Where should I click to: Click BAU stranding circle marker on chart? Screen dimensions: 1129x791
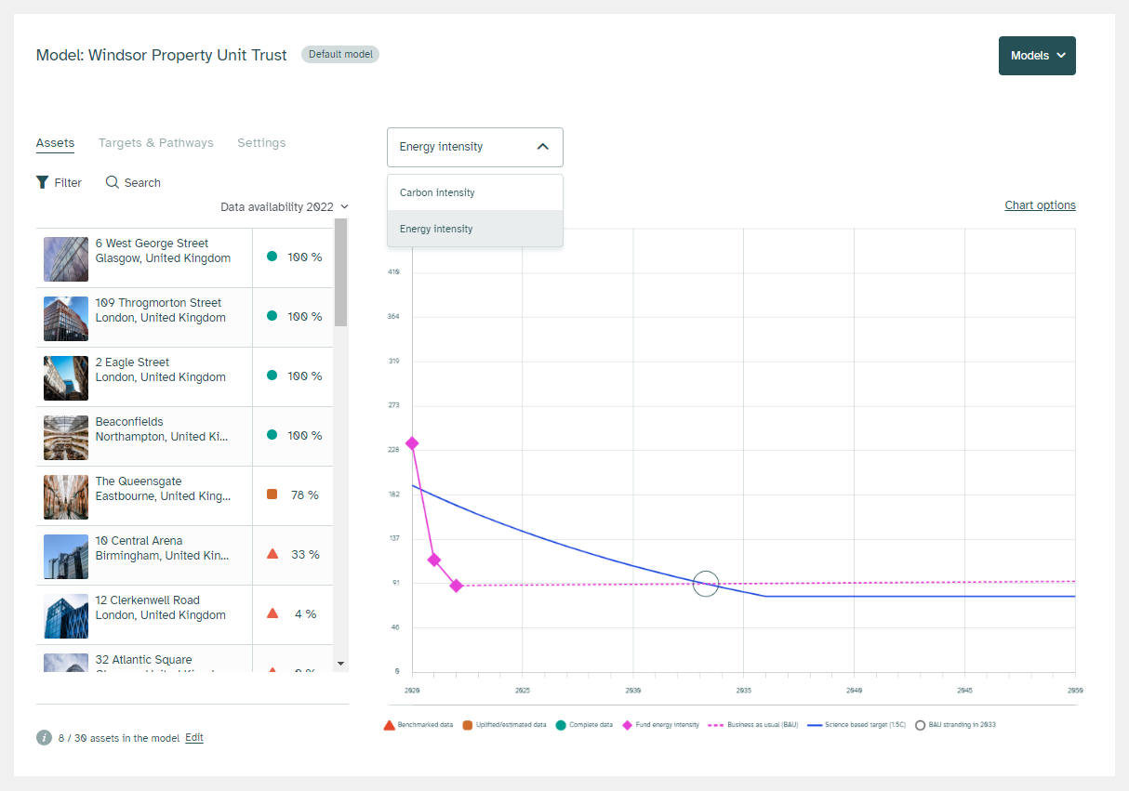(706, 584)
